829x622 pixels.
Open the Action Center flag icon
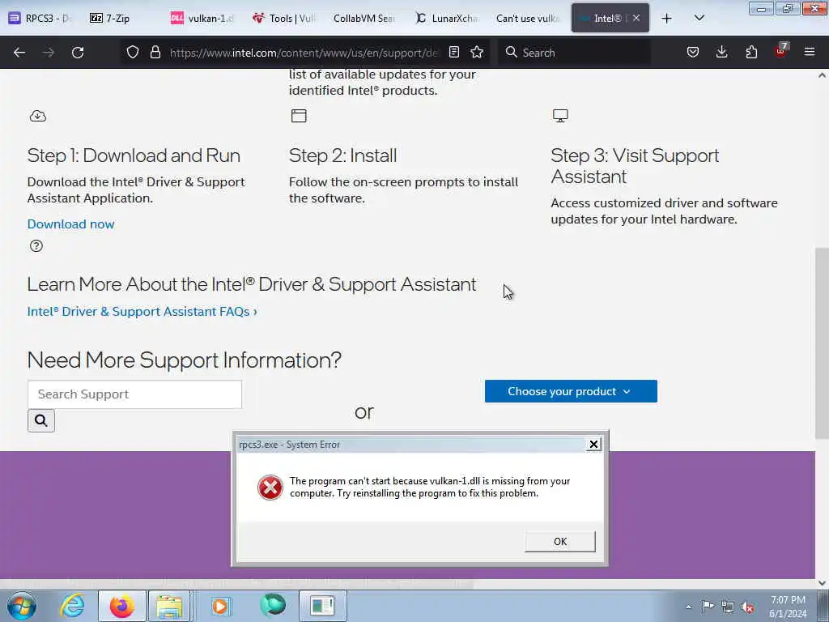708,607
